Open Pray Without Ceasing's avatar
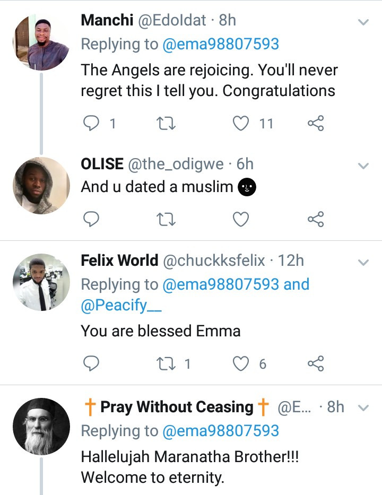This screenshot has height=495, width=382. 41,427
